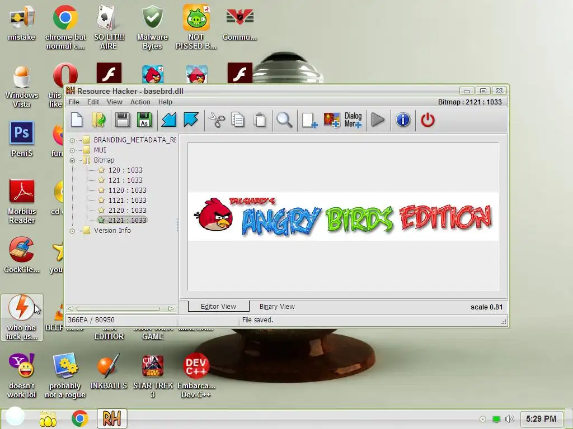This screenshot has height=429, width=573.
Task: Switch to the Editor View tab
Action: coord(219,307)
